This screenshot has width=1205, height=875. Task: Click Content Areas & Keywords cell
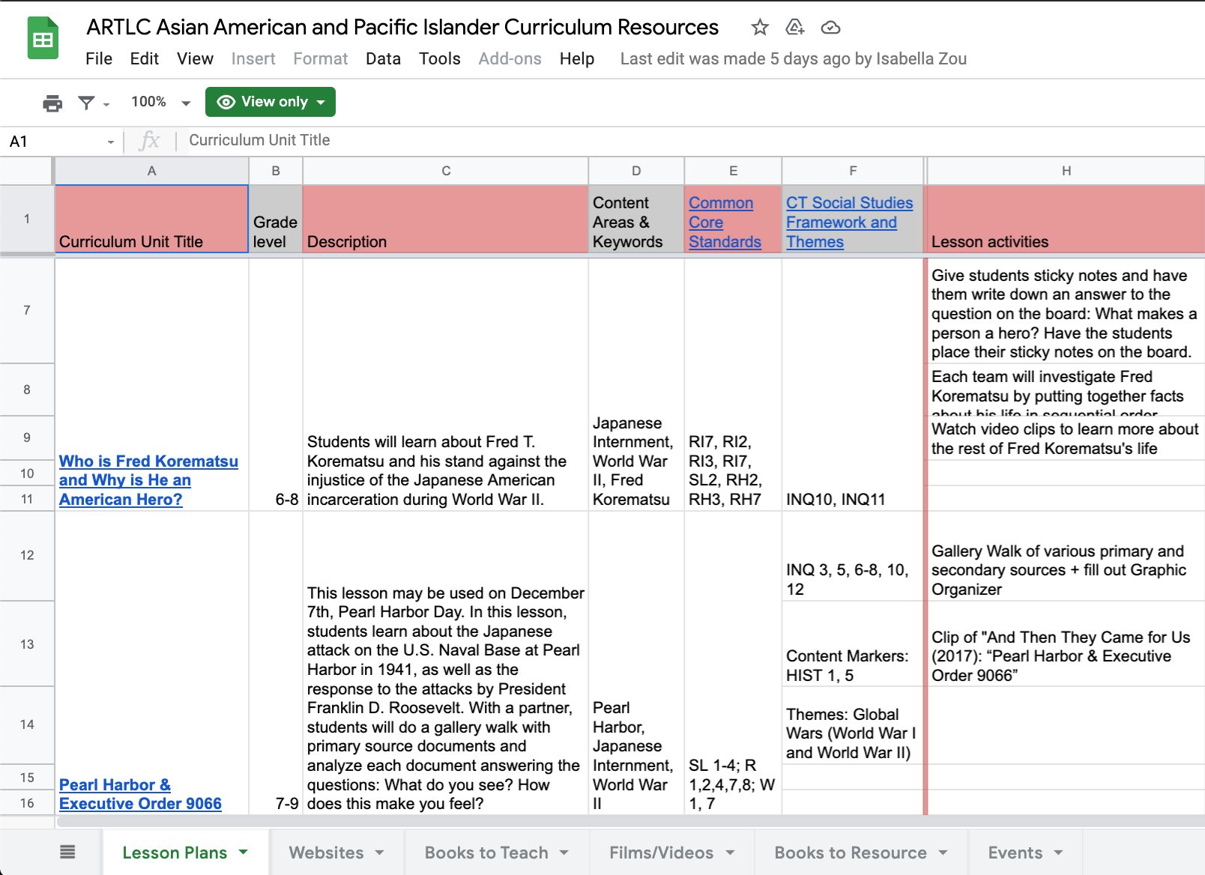pos(636,219)
